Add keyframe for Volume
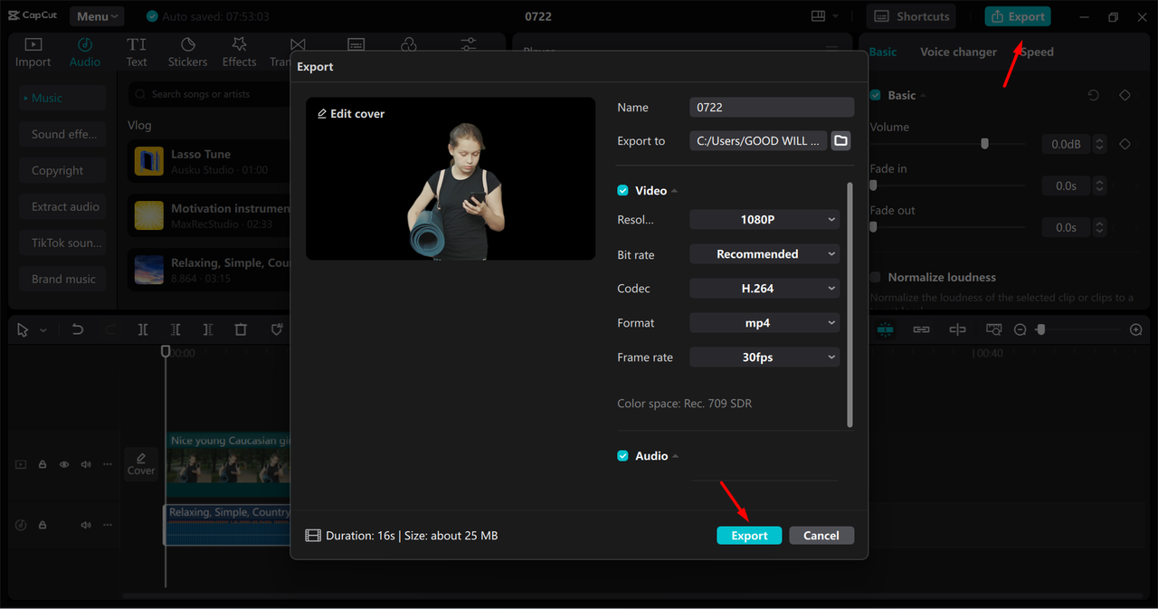 click(1125, 144)
